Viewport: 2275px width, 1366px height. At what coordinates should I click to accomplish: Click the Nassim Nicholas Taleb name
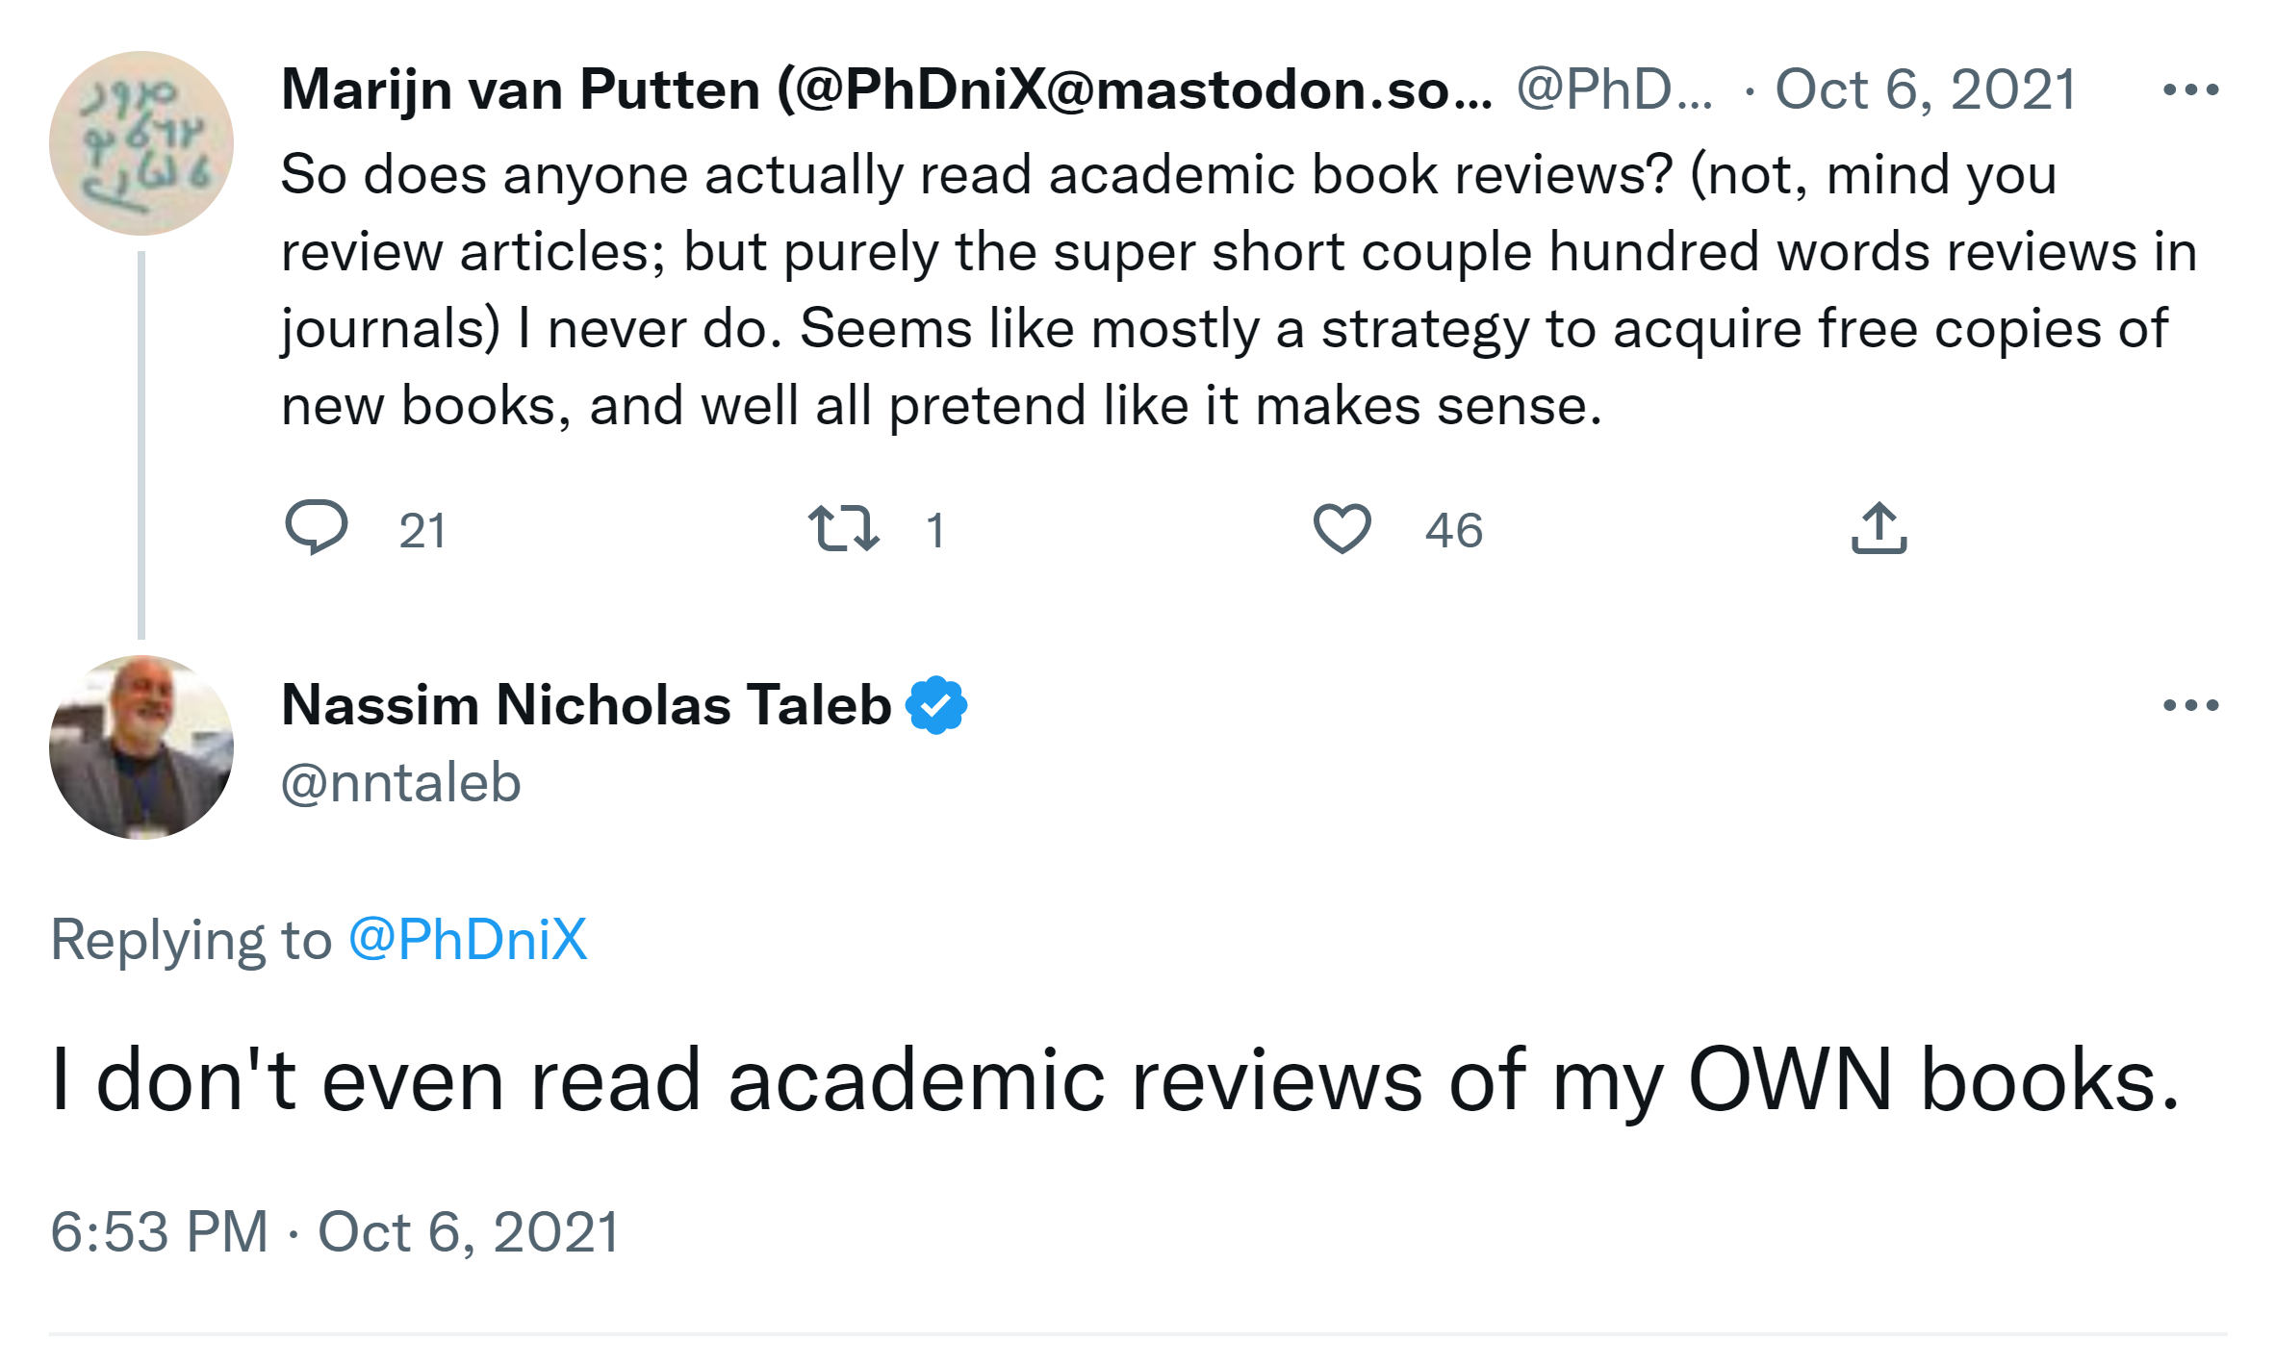586,705
